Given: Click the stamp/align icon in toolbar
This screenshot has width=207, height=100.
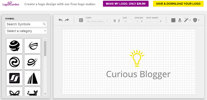Looking at the screenshot, I should tap(180, 20).
